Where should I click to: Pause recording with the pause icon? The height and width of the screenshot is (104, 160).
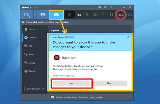[111, 15]
